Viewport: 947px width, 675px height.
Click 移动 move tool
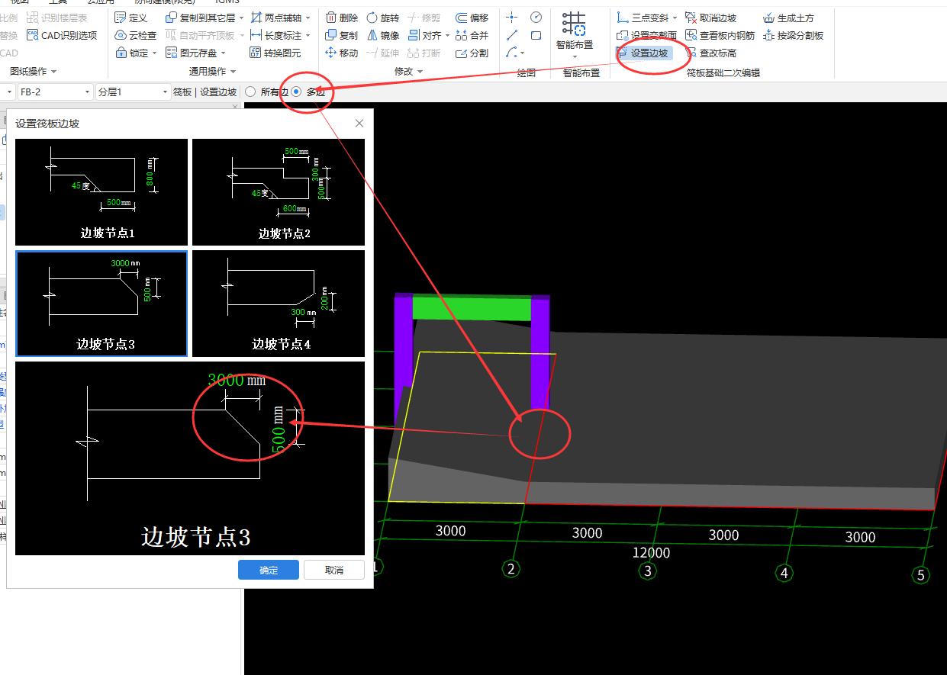pyautogui.click(x=341, y=53)
